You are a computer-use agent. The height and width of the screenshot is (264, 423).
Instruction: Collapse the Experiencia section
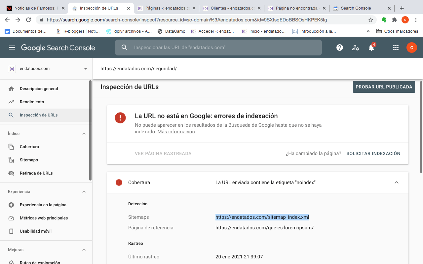click(x=84, y=192)
